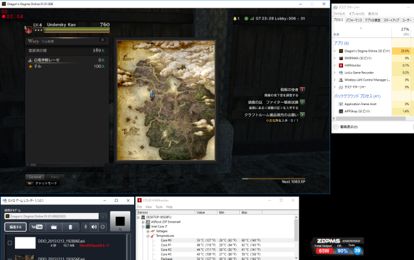This screenshot has width=414, height=260.
Task: Expand HWMonitor process row in Task Manager
Action: 335,65
